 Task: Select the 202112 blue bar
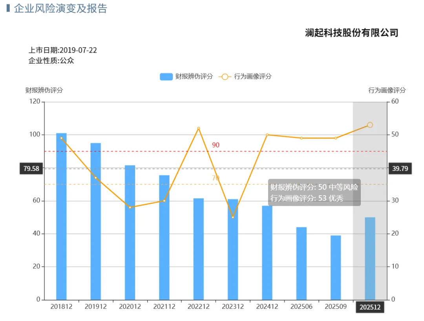click(164, 237)
